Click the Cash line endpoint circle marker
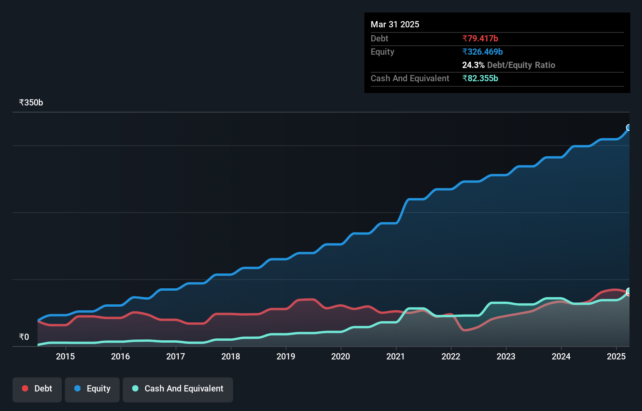Viewport: 642px width, 411px height. (x=629, y=291)
